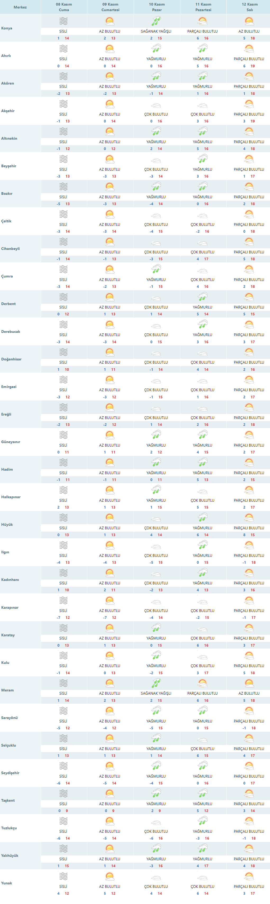Click Konya shower rain icon for 10 Kasım

[156, 21]
